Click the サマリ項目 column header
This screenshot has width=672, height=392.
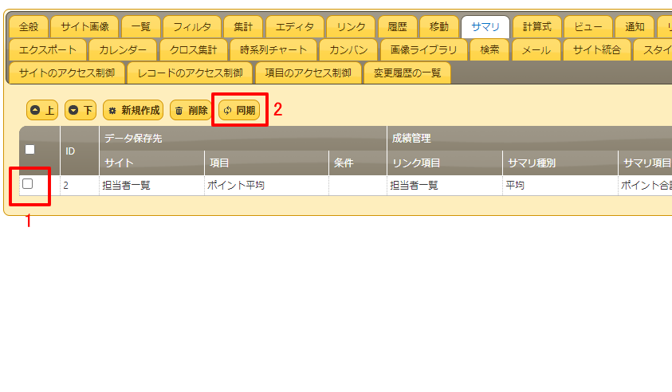(x=646, y=163)
